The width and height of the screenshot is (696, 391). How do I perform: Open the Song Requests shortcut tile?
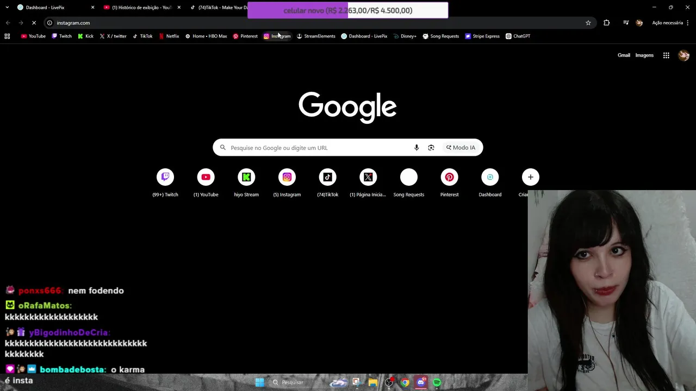coord(409,183)
